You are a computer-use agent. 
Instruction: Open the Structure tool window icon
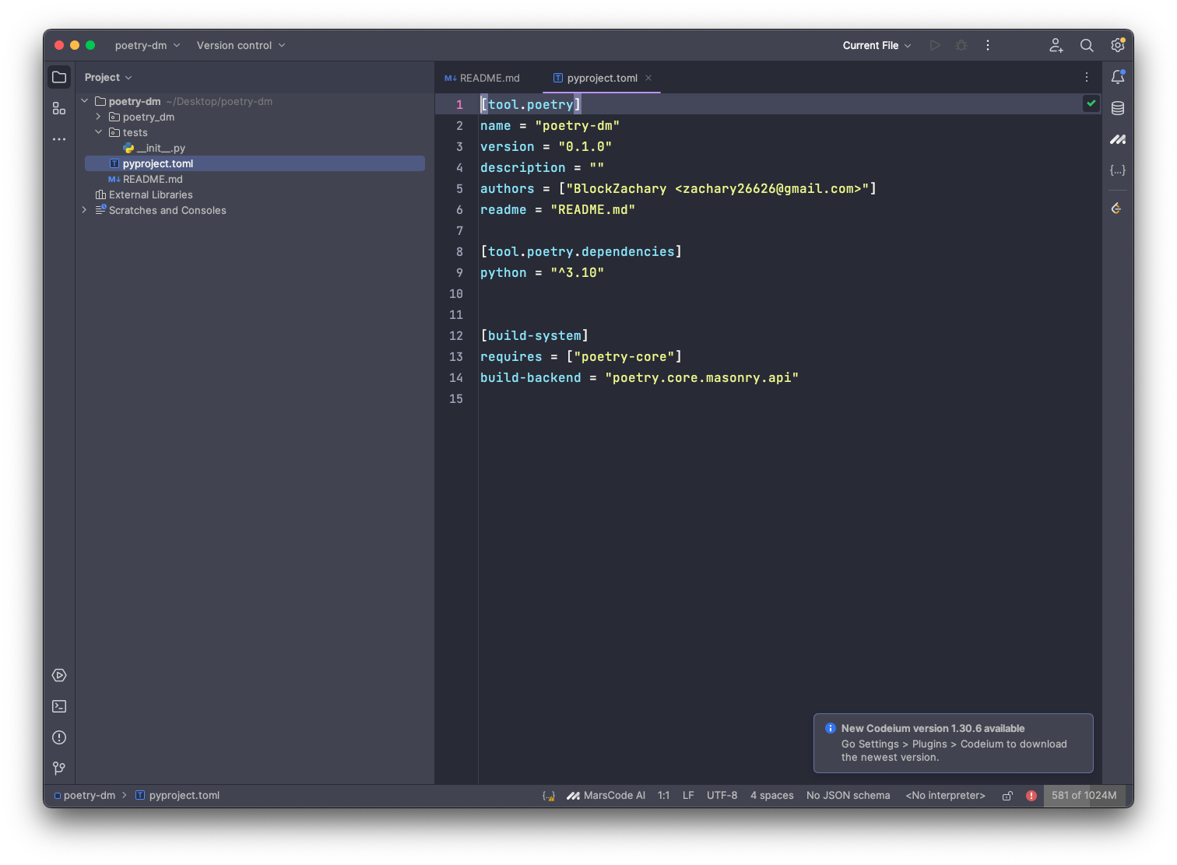(59, 108)
